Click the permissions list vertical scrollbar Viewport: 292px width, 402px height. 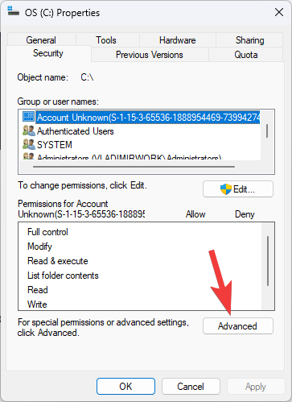pos(268,261)
